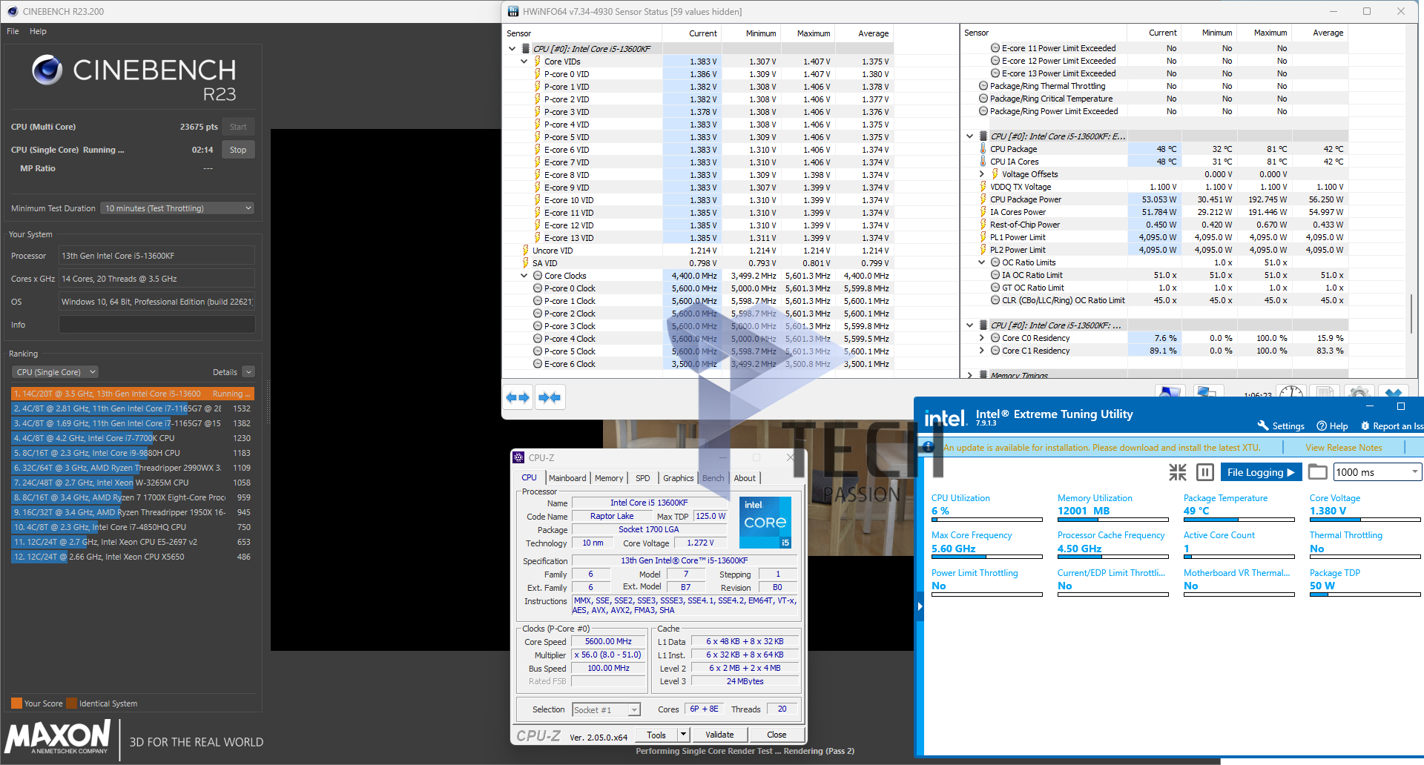Click View Release Notes link

click(1343, 448)
